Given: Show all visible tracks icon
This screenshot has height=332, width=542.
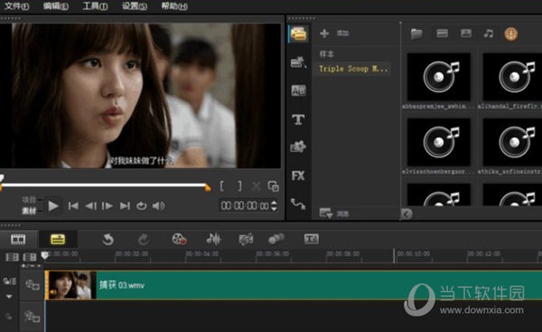Looking at the screenshot, I should (x=12, y=257).
